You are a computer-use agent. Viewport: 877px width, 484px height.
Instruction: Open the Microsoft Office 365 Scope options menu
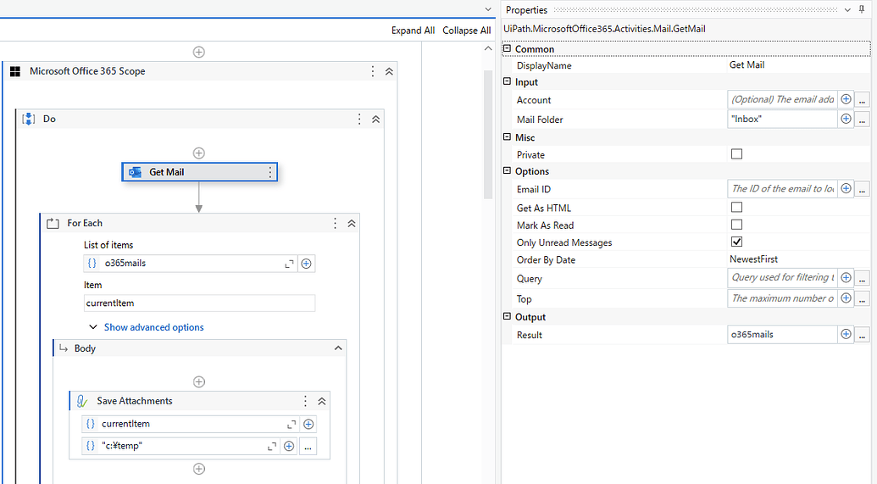pyautogui.click(x=373, y=71)
